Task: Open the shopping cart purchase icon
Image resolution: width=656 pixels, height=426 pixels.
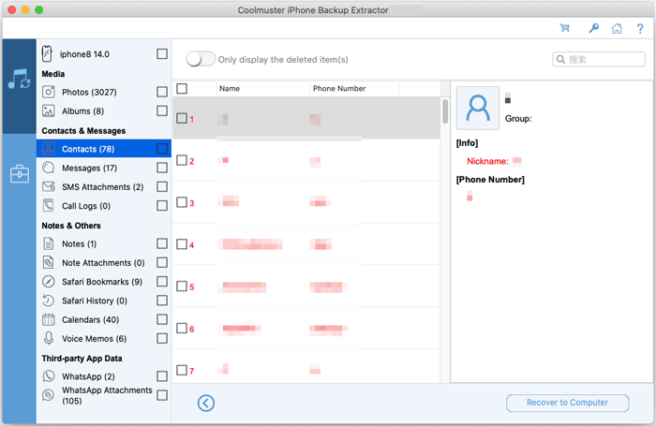Action: coord(565,28)
